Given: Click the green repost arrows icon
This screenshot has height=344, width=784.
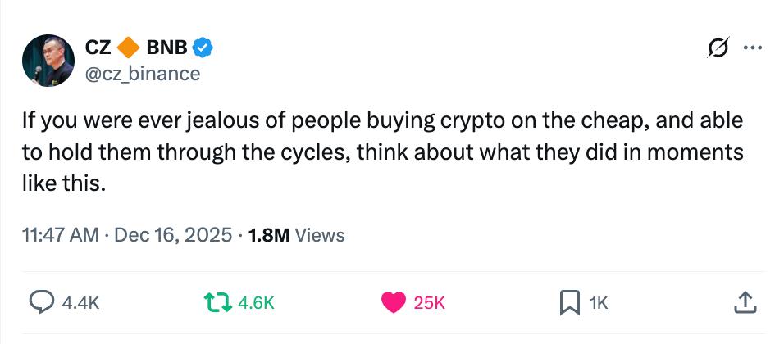Looking at the screenshot, I should coord(217,302).
